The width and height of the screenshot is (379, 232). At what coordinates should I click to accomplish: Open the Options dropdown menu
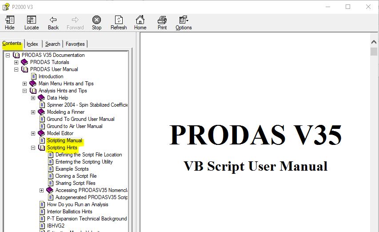tap(184, 23)
